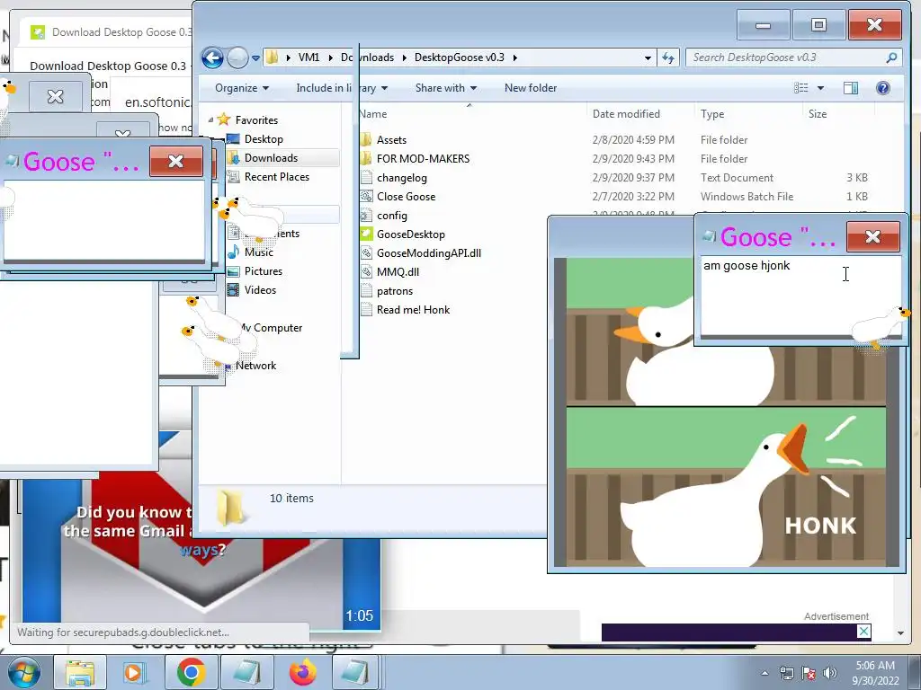Select the Music library

point(258,252)
